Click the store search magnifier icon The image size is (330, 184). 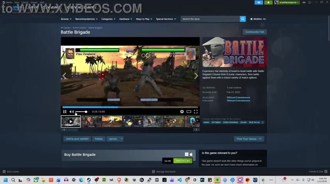[243, 19]
